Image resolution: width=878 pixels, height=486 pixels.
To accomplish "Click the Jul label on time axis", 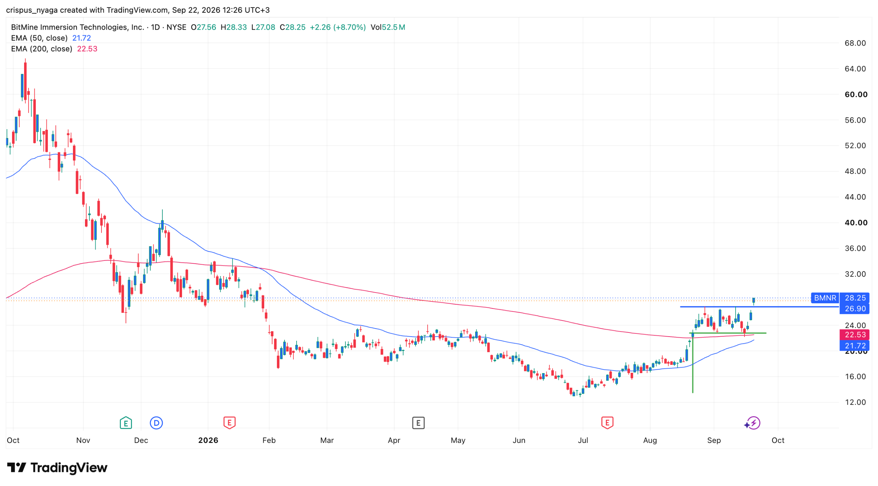I will click(583, 440).
